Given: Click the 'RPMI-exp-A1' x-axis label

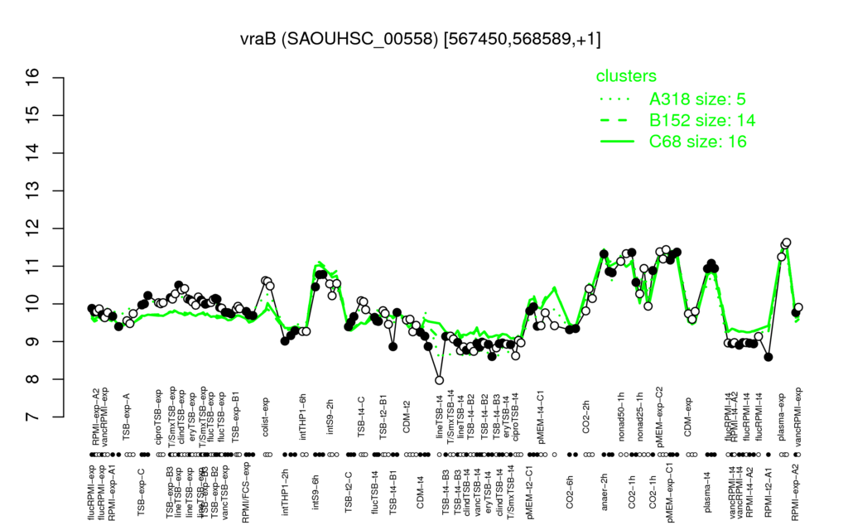Looking at the screenshot, I should pyautogui.click(x=112, y=492).
